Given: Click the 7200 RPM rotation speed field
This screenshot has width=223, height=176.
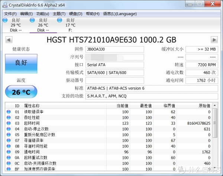Looking at the screenshot, I should pyautogui.click(x=201, y=65).
